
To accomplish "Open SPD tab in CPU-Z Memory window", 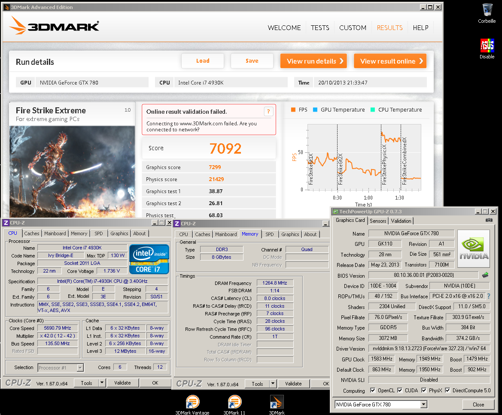I will (270, 235).
